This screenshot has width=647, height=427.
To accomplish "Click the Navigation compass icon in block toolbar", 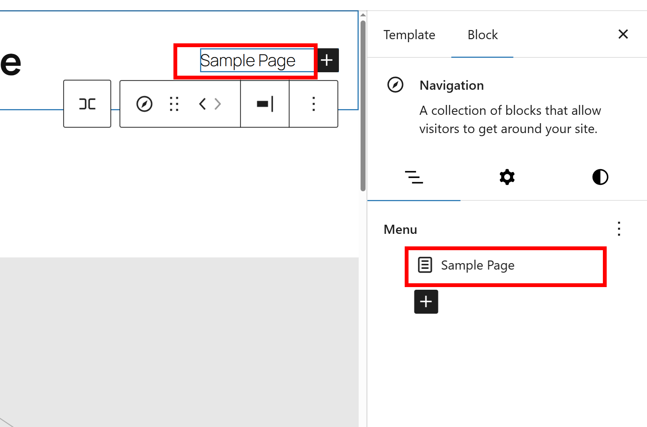I will 145,104.
